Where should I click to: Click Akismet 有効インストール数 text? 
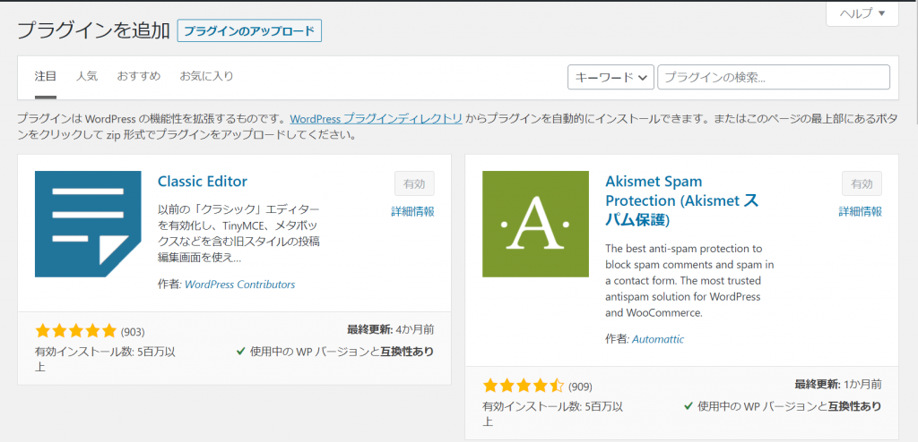(x=552, y=413)
